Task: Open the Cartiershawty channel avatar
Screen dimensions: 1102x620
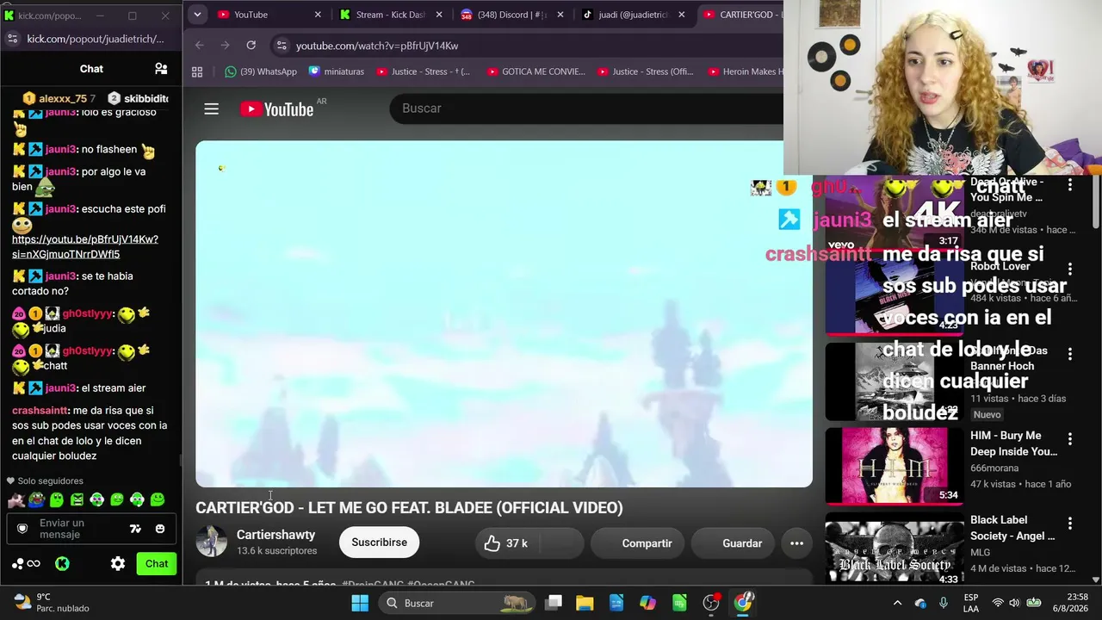Action: (211, 542)
